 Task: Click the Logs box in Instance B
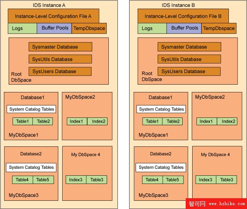tap(152, 28)
